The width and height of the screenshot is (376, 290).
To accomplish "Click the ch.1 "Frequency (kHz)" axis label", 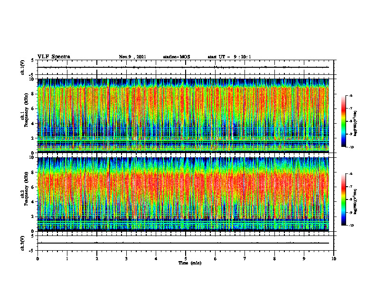I will (26, 110).
